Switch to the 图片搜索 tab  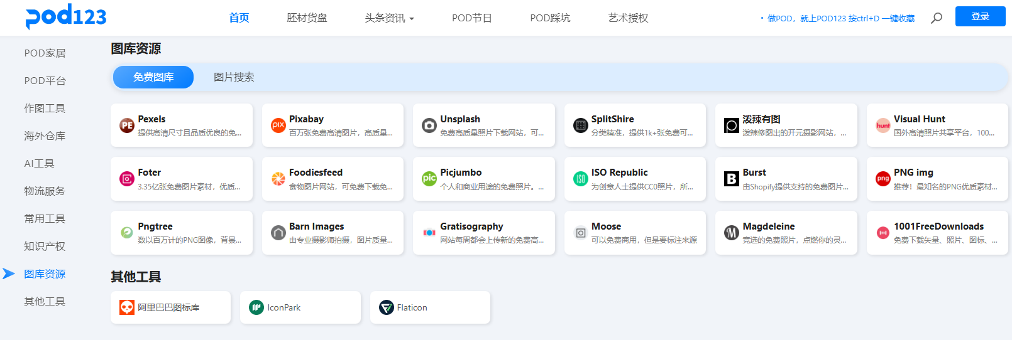pyautogui.click(x=234, y=77)
